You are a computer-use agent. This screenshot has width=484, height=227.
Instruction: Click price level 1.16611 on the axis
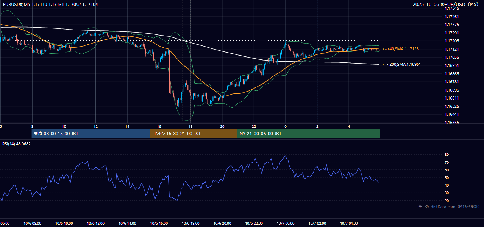click(x=452, y=98)
